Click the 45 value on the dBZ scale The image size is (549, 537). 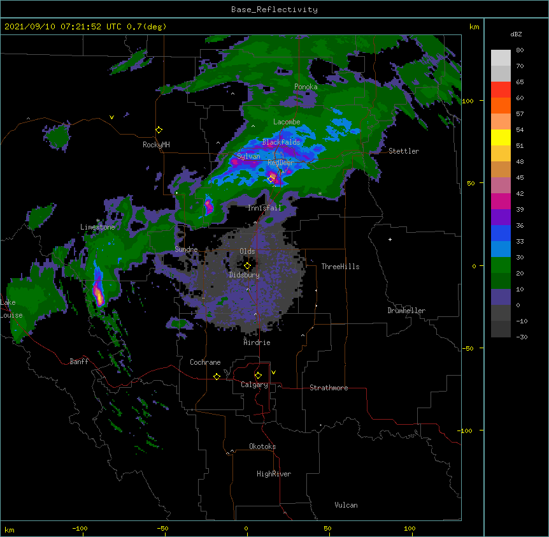[520, 178]
